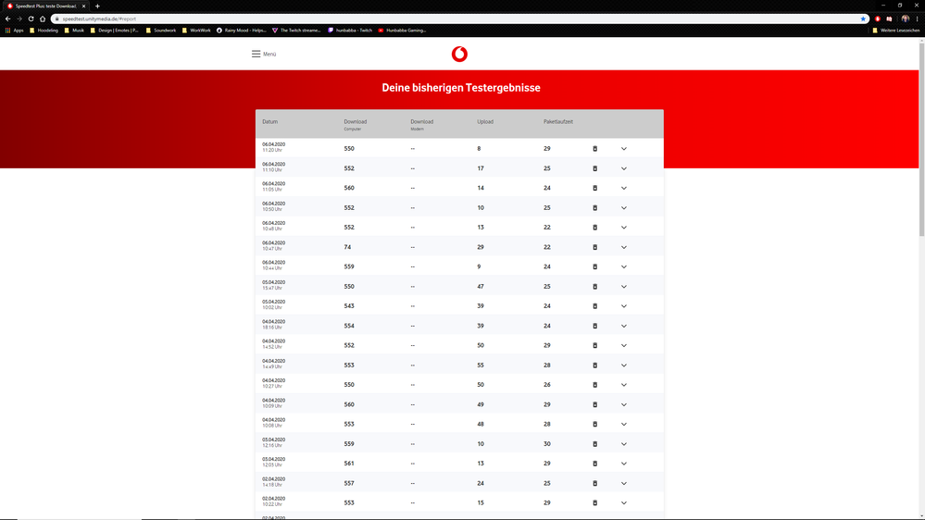This screenshot has height=520, width=925.
Task: Remove the 04.04.2020 10:08 Uhr entry
Action: coord(594,424)
